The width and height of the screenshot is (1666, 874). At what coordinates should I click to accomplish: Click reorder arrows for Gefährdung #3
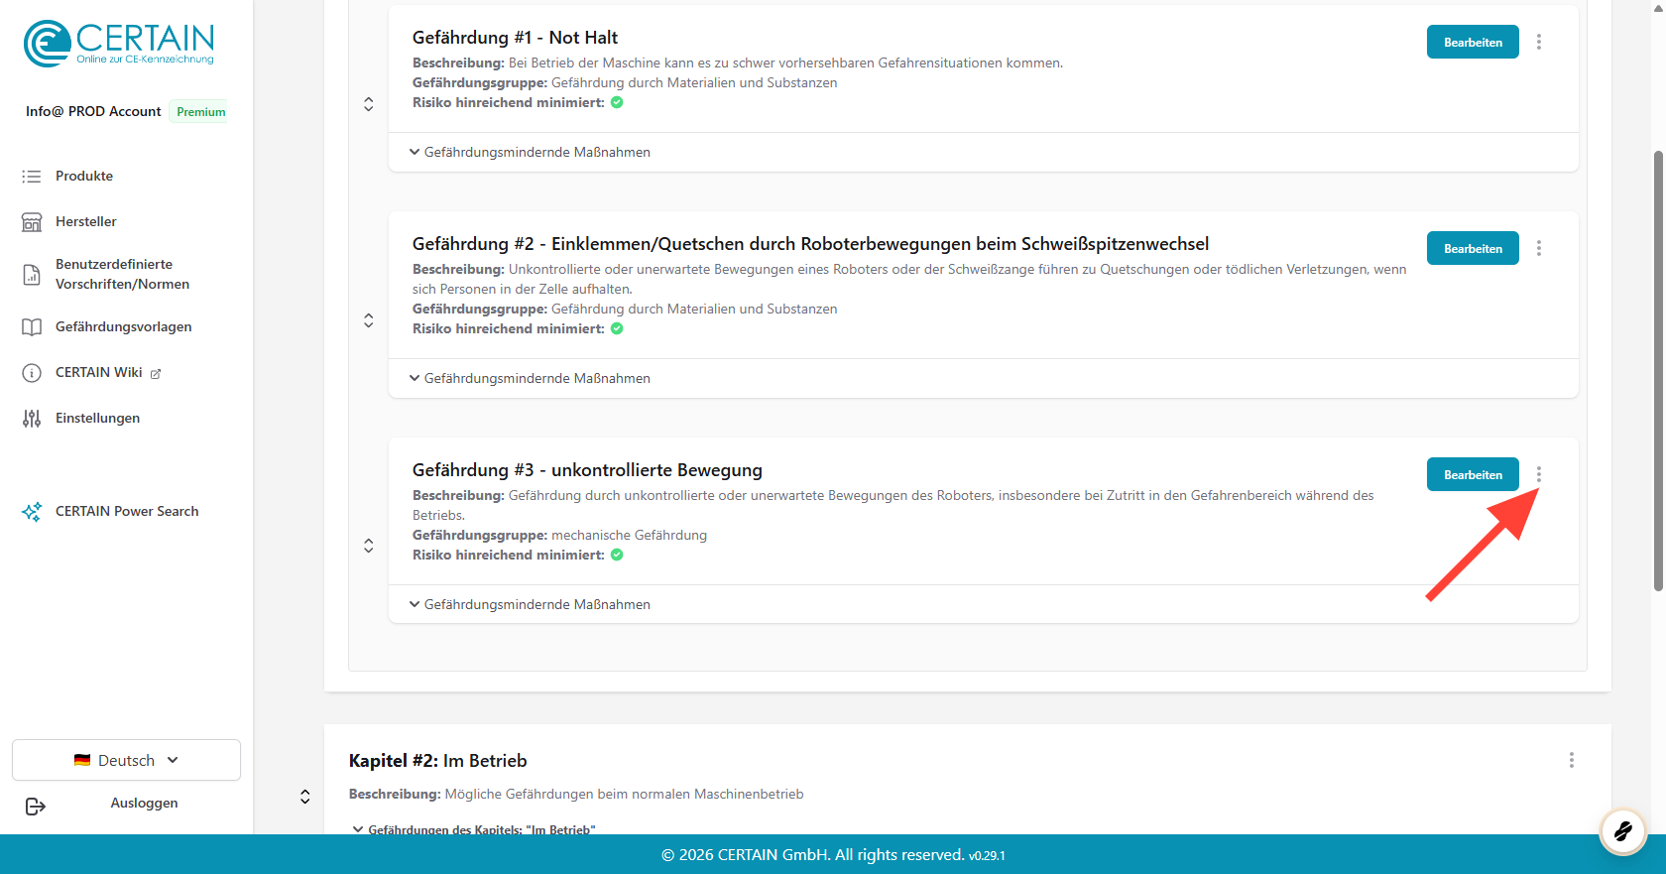pyautogui.click(x=368, y=546)
